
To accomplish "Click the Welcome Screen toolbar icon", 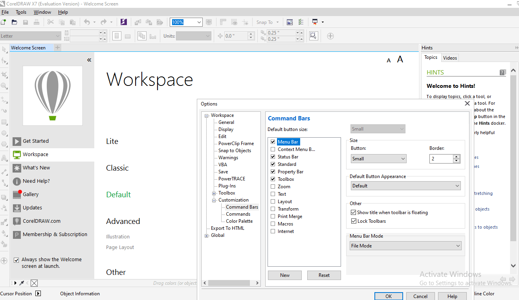I will click(x=290, y=22).
